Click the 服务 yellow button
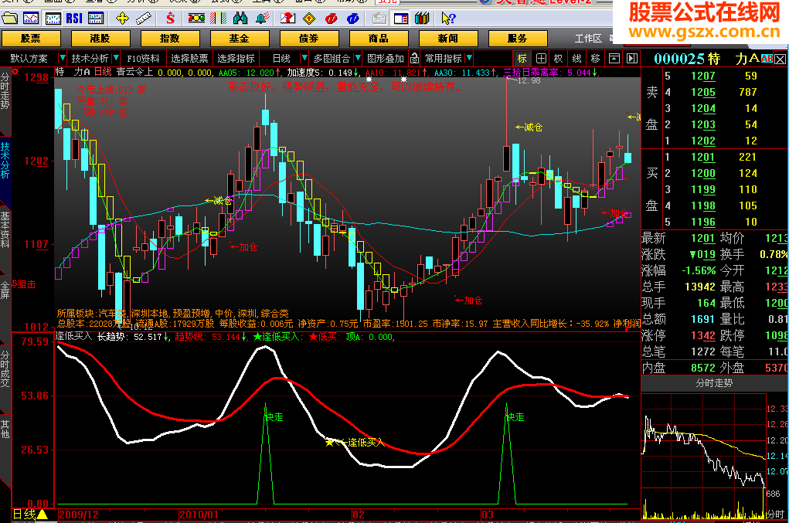This screenshot has height=523, width=789. (x=517, y=39)
